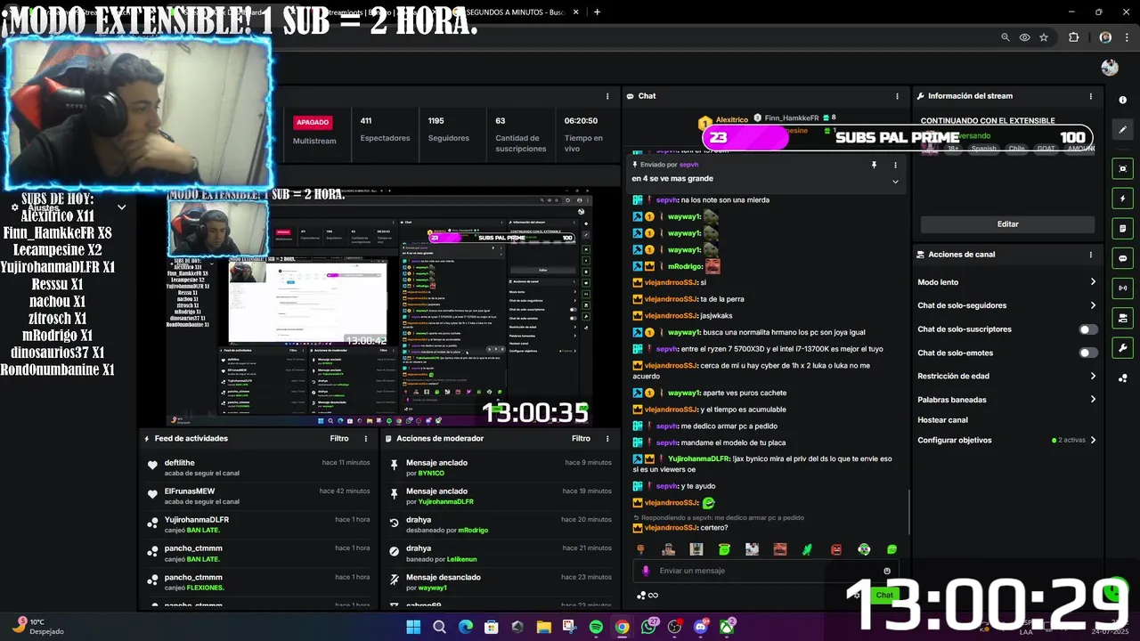Click the wrench tools icon in the sidebar
Image resolution: width=1140 pixels, height=641 pixels.
click(1122, 348)
